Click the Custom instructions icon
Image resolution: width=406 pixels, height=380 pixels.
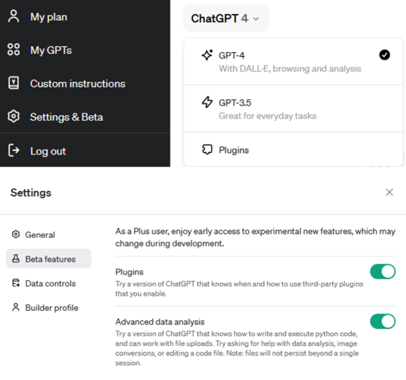[x=14, y=83]
